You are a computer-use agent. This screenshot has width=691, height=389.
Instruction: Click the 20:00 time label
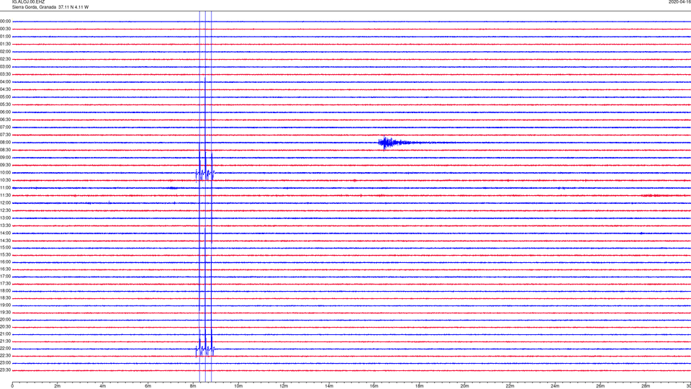pyautogui.click(x=5, y=320)
